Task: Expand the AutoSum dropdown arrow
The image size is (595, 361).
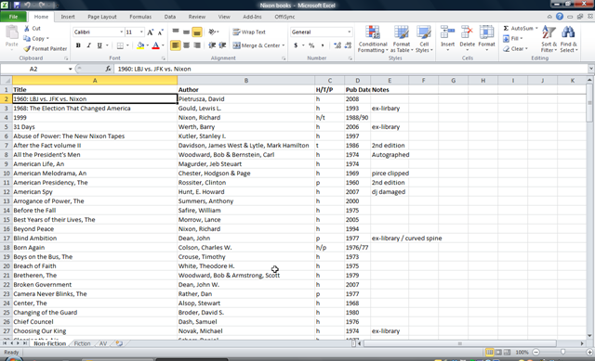Action: pos(536,29)
